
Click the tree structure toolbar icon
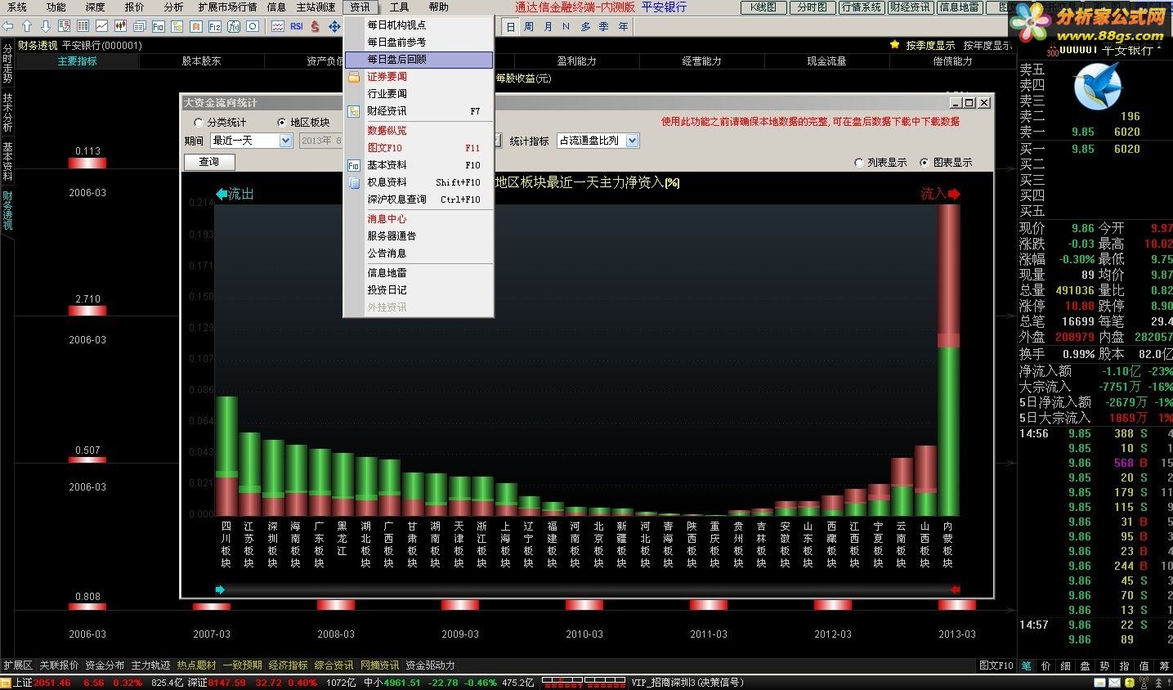177,26
